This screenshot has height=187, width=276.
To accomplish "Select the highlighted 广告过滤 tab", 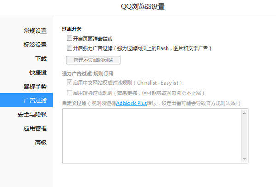I will coord(35,100).
